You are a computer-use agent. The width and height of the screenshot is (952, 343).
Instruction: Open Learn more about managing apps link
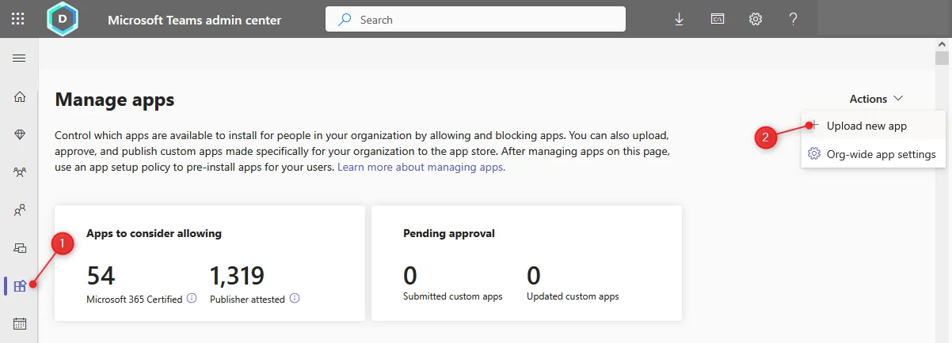click(421, 168)
